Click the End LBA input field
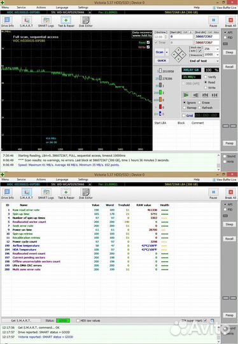This screenshot has height=344, width=238. (x=207, y=37)
